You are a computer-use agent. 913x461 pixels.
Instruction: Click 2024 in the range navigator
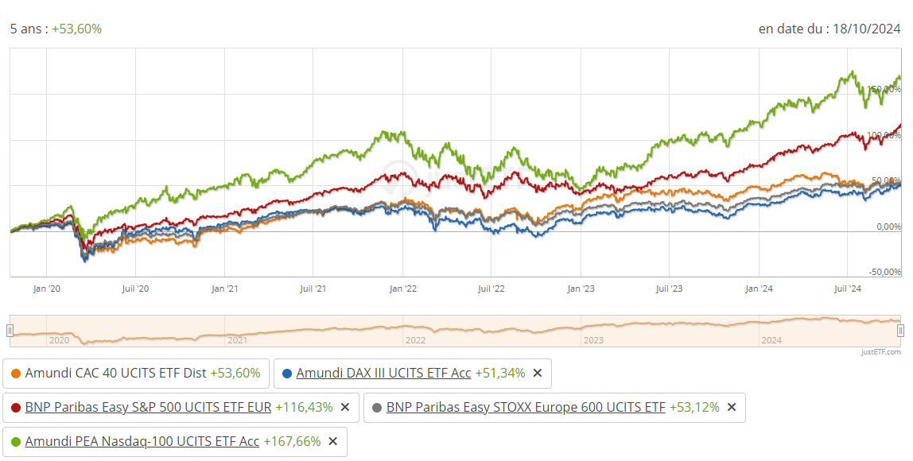pos(771,340)
